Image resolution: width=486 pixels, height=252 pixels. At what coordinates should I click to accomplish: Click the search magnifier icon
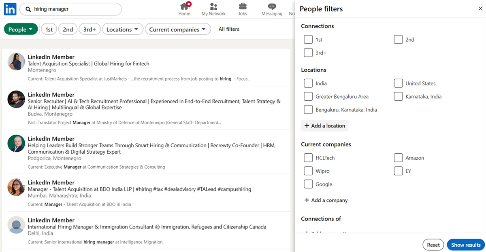pos(28,8)
